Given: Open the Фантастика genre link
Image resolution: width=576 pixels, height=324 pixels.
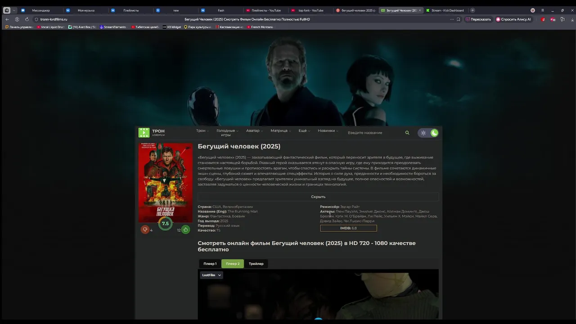Looking at the screenshot, I should 220,216.
